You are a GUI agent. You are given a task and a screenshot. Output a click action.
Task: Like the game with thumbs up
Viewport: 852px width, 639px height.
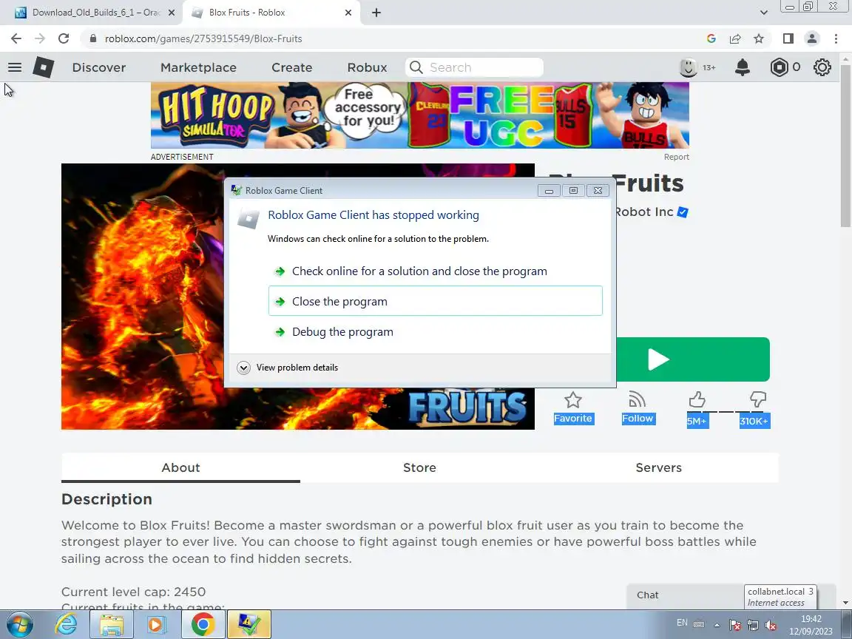(697, 400)
